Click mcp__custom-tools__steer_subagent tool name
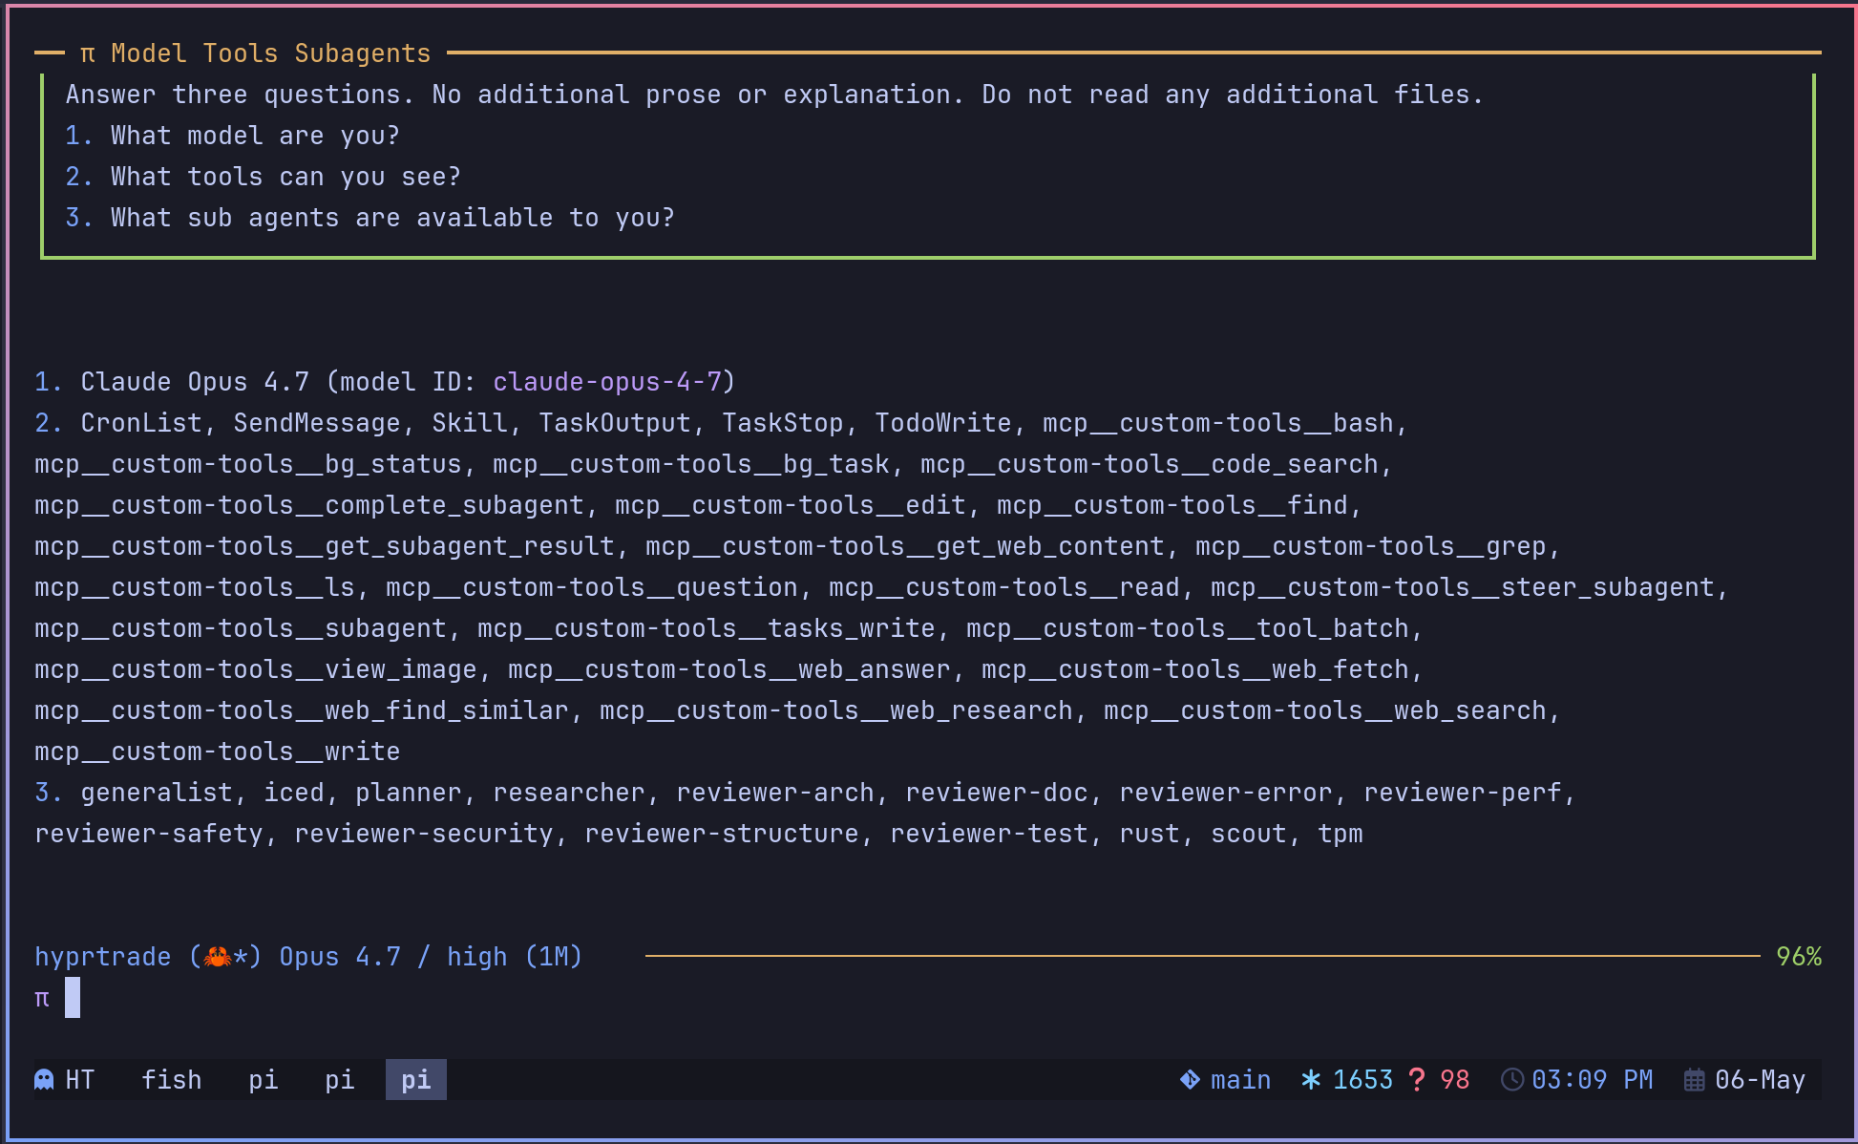Image resolution: width=1858 pixels, height=1144 pixels. (1463, 587)
